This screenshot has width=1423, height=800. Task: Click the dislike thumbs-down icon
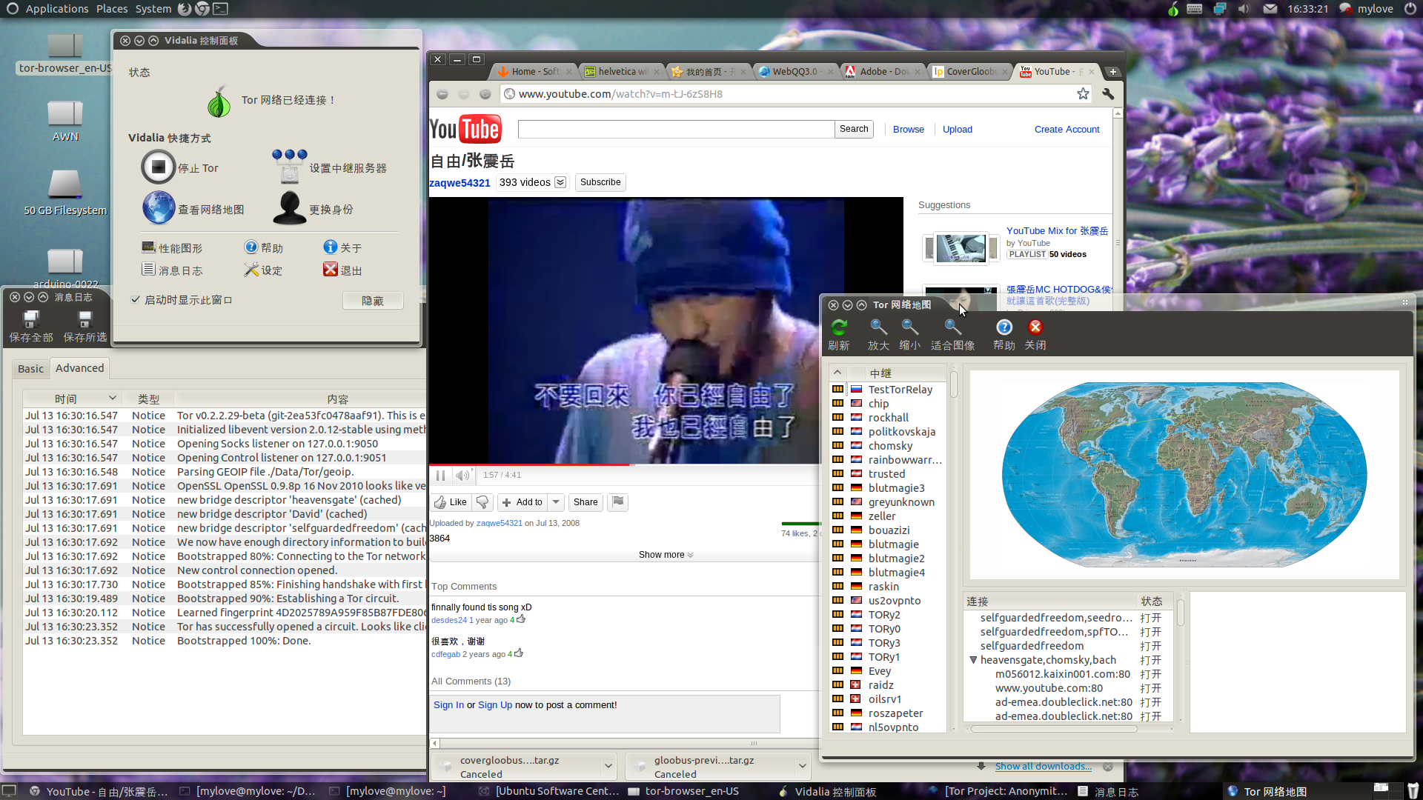tap(482, 502)
